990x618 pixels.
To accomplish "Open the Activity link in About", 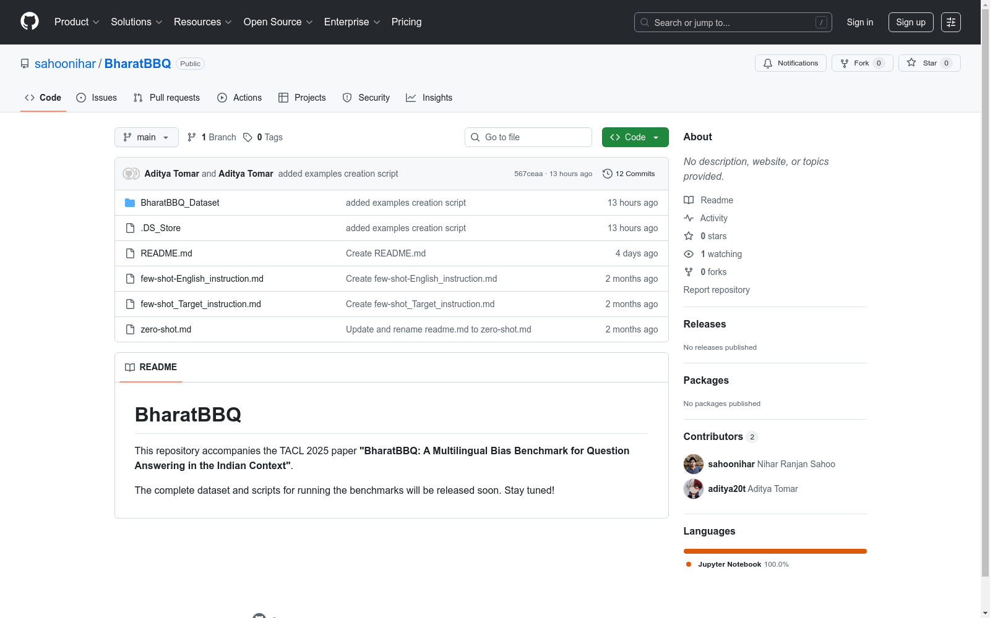I will [705, 218].
